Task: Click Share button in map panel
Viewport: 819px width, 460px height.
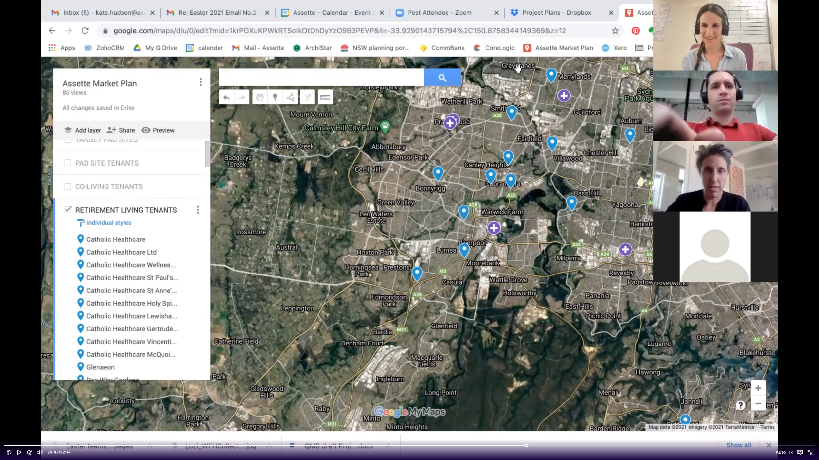Action: tap(121, 130)
